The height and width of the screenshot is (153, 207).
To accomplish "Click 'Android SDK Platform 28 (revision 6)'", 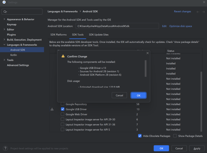I will pos(100,75).
